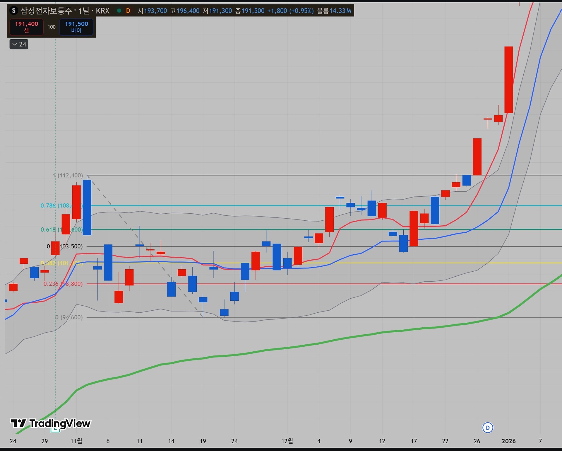Click the blue D dividend marker

pos(488,428)
